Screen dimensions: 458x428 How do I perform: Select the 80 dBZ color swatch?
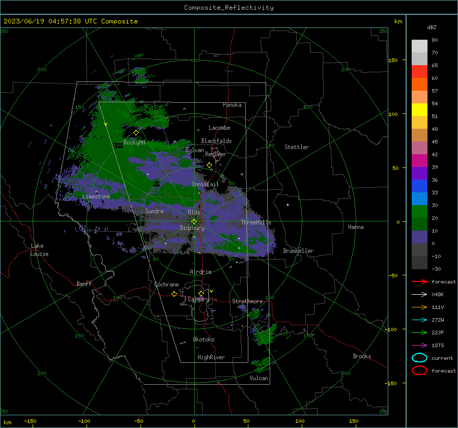click(x=419, y=46)
